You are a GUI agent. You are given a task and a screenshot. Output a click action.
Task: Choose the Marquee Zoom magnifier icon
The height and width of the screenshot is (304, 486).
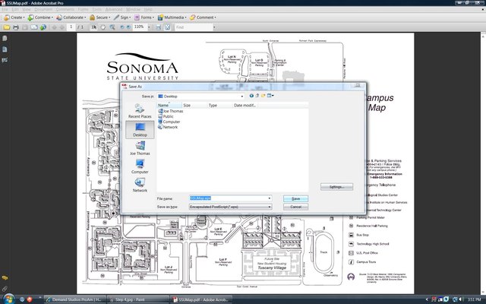tap(112, 27)
